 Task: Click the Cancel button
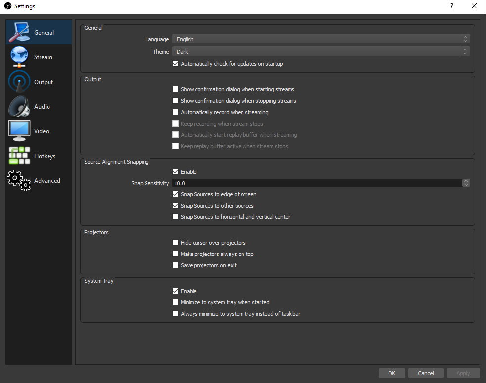coord(426,373)
